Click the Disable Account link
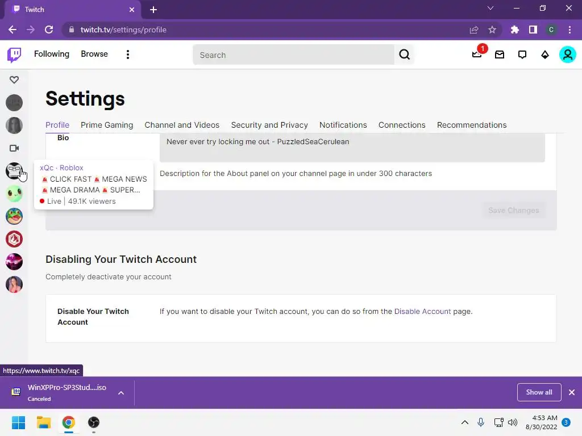The height and width of the screenshot is (436, 582). [x=422, y=312]
